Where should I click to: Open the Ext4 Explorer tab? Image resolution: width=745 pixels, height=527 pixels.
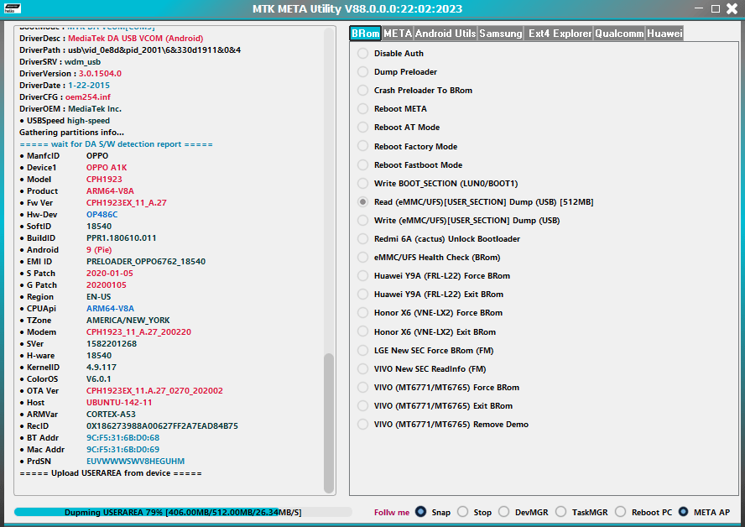[x=559, y=34]
